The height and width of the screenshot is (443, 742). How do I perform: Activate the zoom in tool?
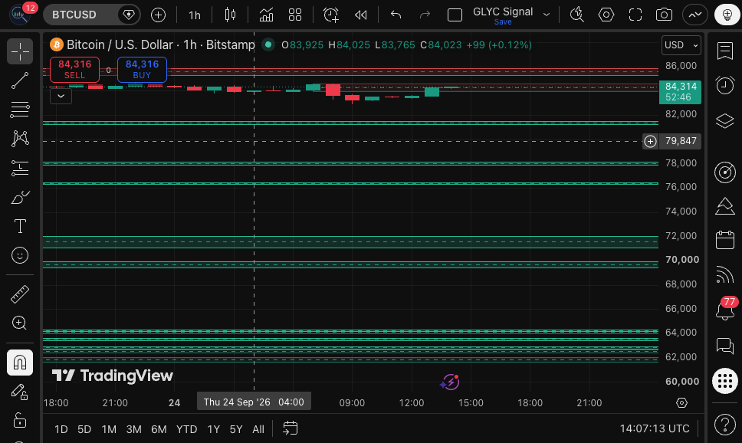(20, 323)
